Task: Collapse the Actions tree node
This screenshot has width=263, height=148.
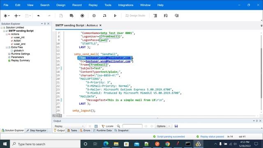Action: coord(7,34)
